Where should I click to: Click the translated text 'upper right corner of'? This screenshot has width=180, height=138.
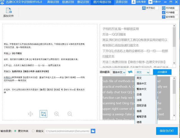pyautogui.click(x=117, y=109)
